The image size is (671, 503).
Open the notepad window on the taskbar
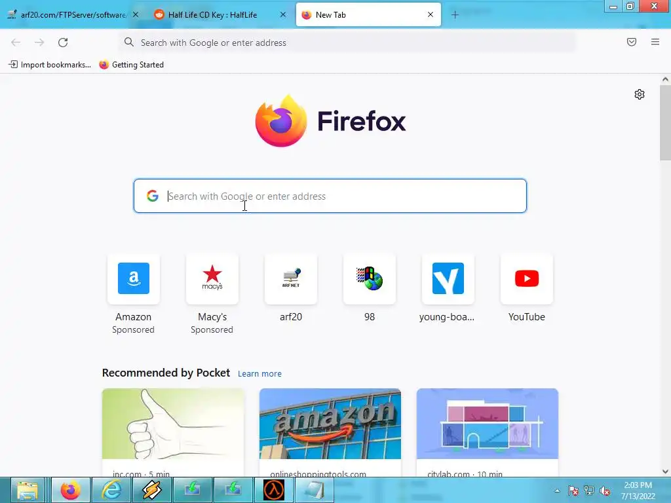314,490
